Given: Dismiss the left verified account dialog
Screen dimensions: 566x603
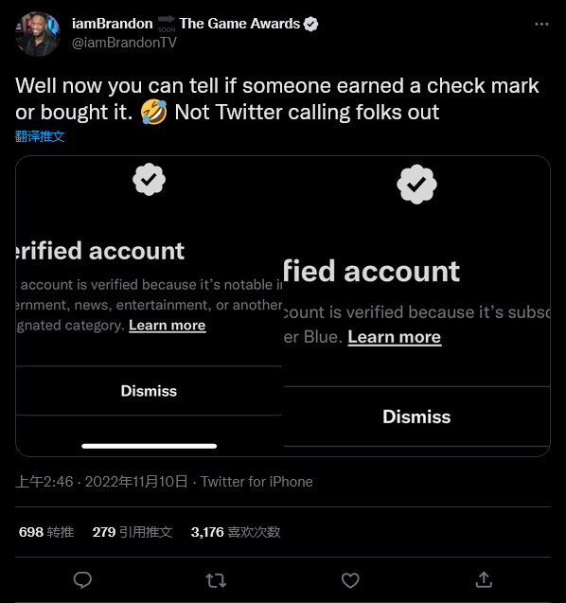Looking at the screenshot, I should point(149,391).
